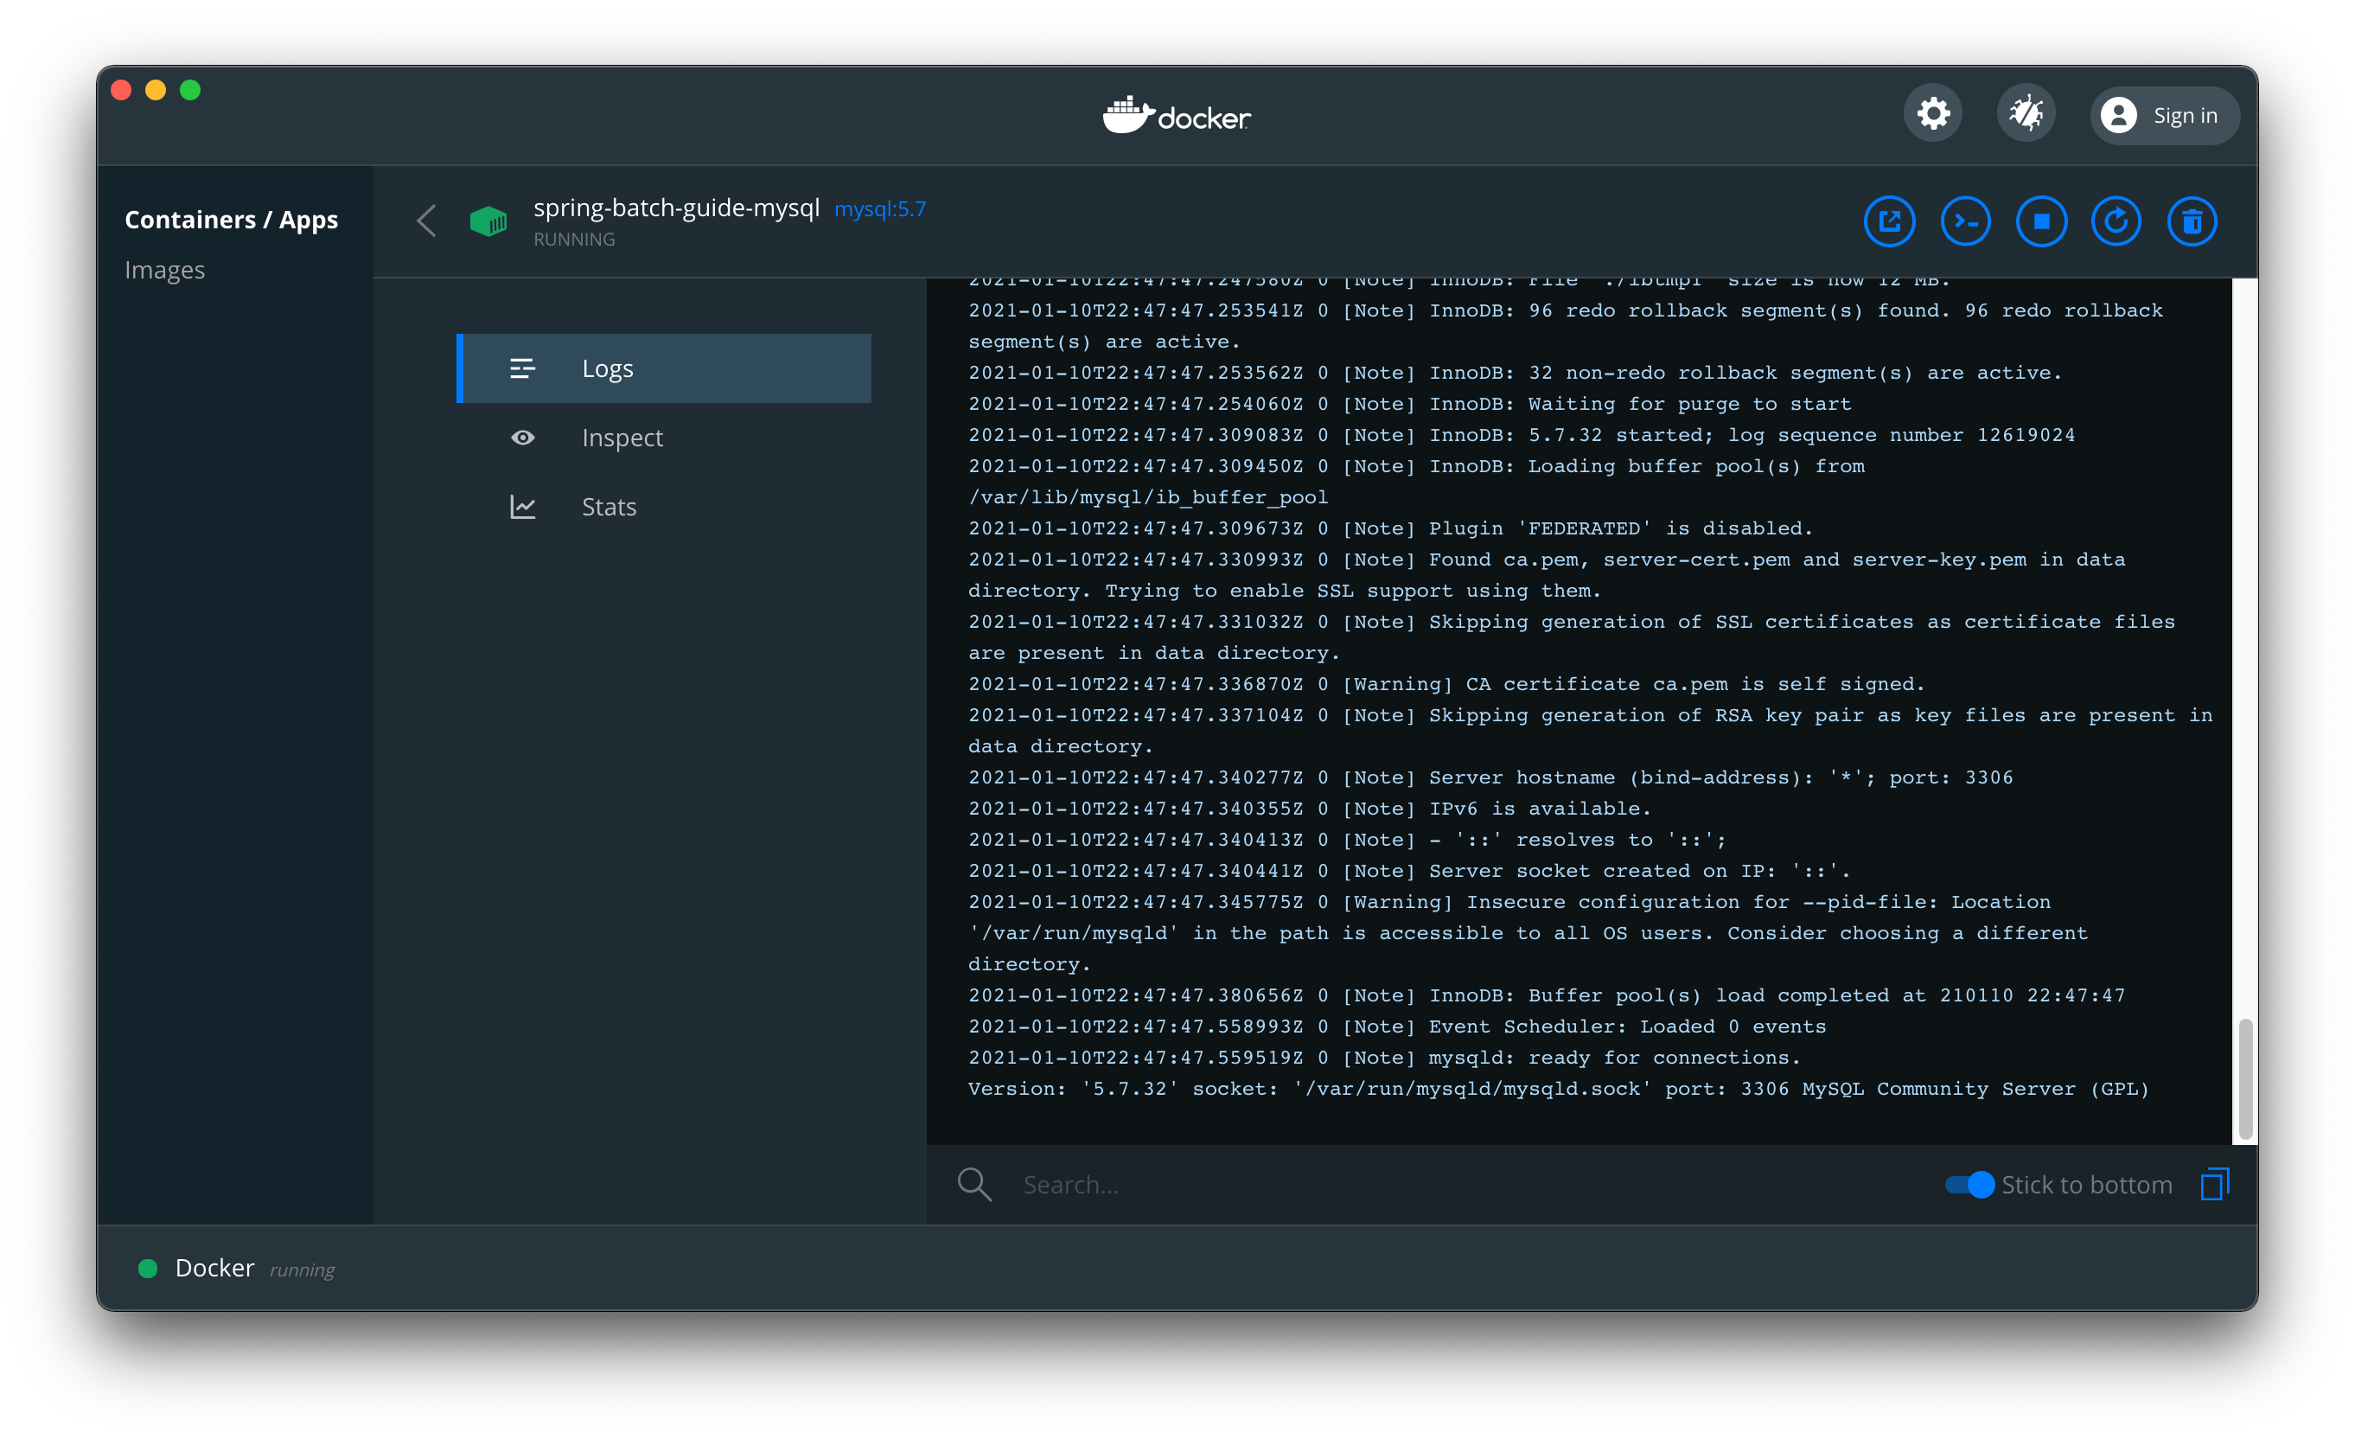
Task: Restart the running container
Action: (x=2116, y=222)
